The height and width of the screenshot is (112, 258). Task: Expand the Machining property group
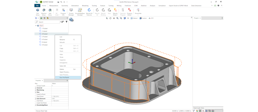click(36, 90)
